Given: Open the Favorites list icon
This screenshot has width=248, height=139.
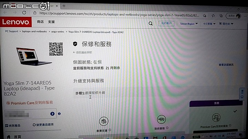Looking at the screenshot, I should tap(213, 15).
